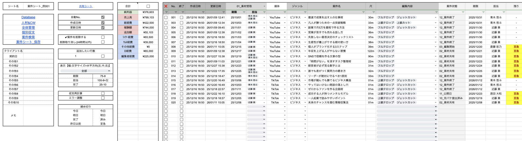The width and height of the screenshot is (522, 141).
Task: Enable the 収支再計算 checkbox
Action: point(103,94)
